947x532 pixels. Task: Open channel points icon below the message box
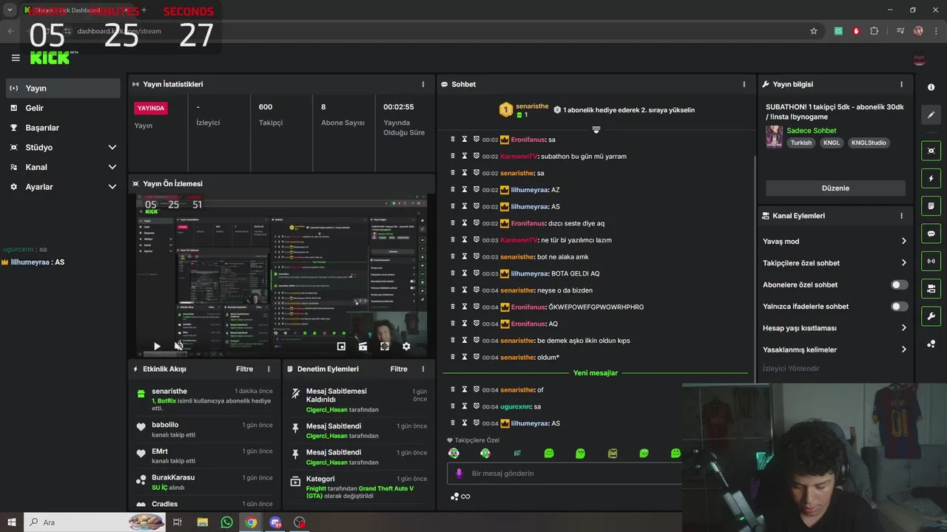tap(455, 497)
